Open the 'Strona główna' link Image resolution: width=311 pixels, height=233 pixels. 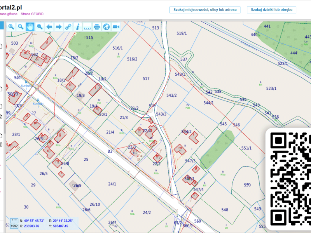8,14
